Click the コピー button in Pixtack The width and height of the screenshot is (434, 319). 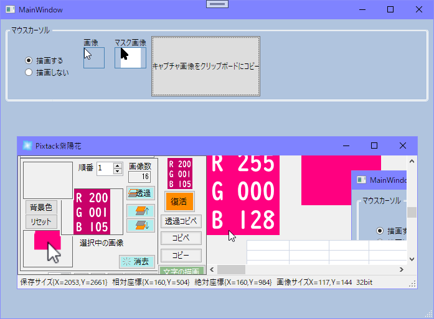[x=181, y=256]
